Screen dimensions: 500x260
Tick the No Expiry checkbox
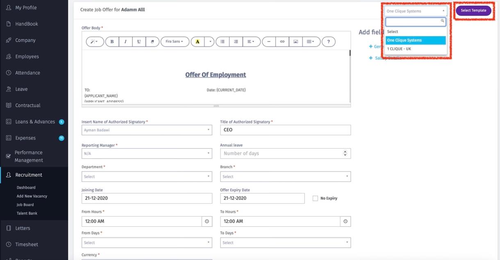pyautogui.click(x=315, y=199)
